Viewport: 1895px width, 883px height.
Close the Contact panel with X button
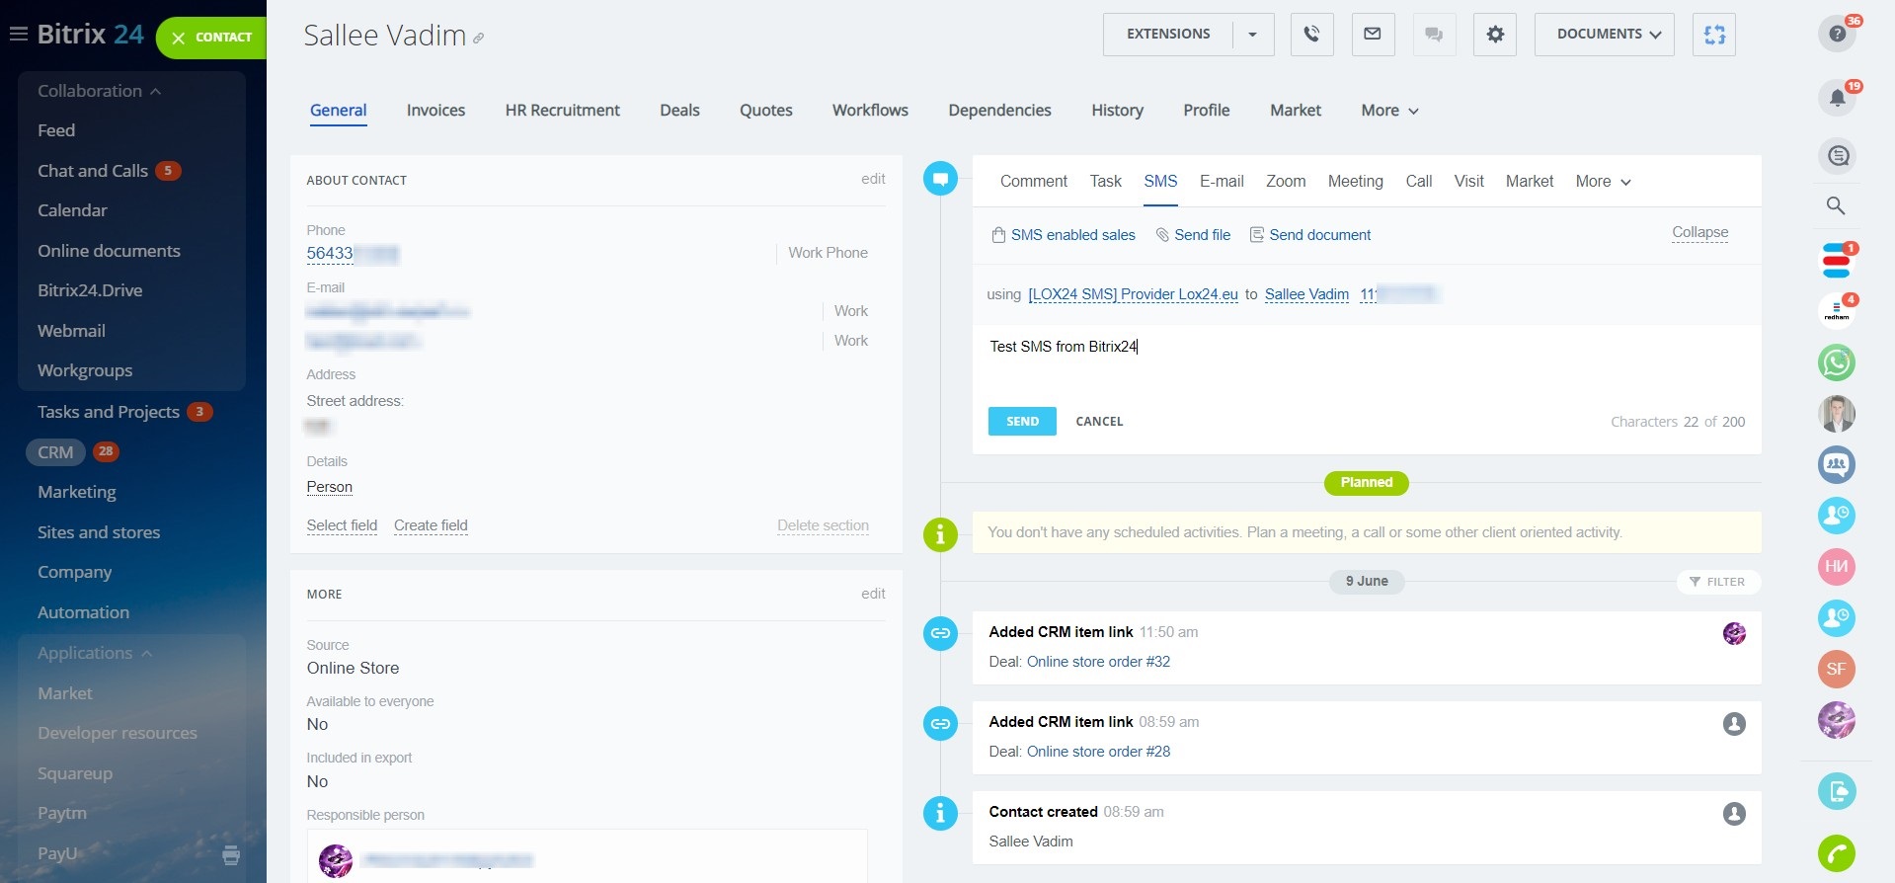click(x=179, y=39)
